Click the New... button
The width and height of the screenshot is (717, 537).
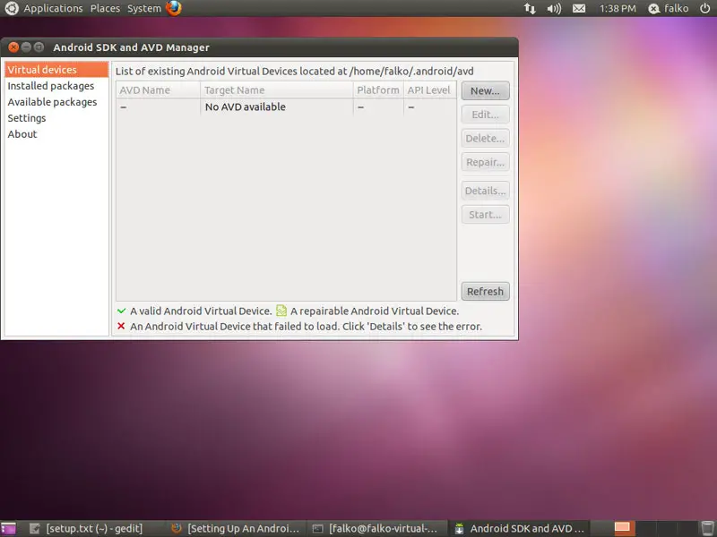[x=485, y=91]
